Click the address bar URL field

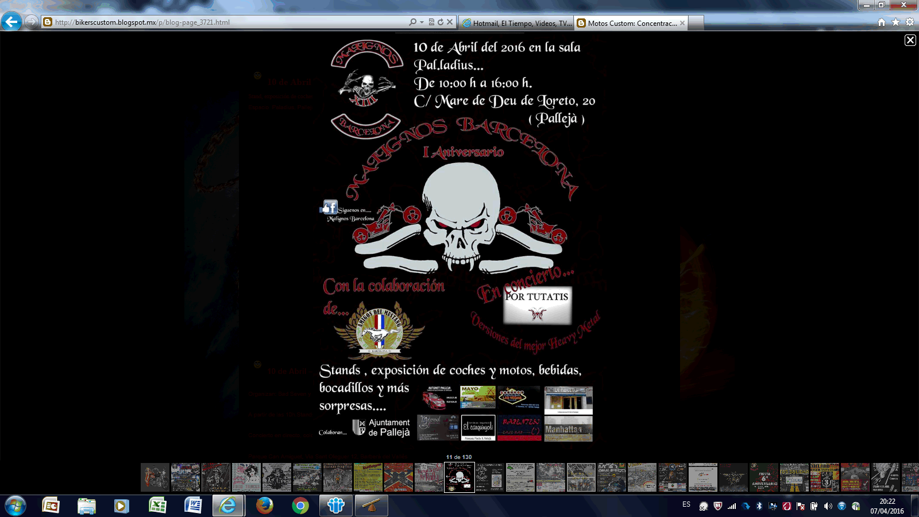(x=230, y=22)
